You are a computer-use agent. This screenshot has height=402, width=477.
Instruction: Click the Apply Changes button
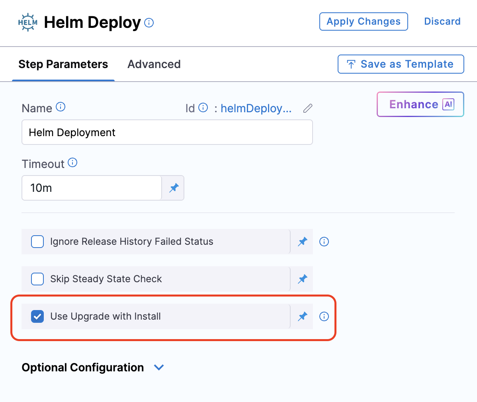pyautogui.click(x=364, y=21)
